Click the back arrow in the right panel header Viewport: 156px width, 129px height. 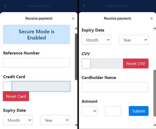(x=84, y=6)
